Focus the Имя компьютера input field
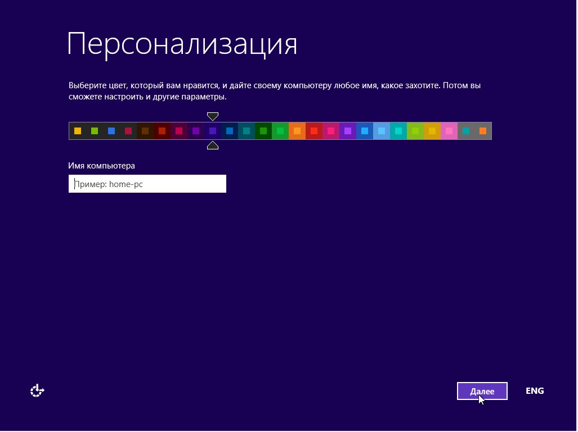Screen dimensions: 578x432 [147, 184]
